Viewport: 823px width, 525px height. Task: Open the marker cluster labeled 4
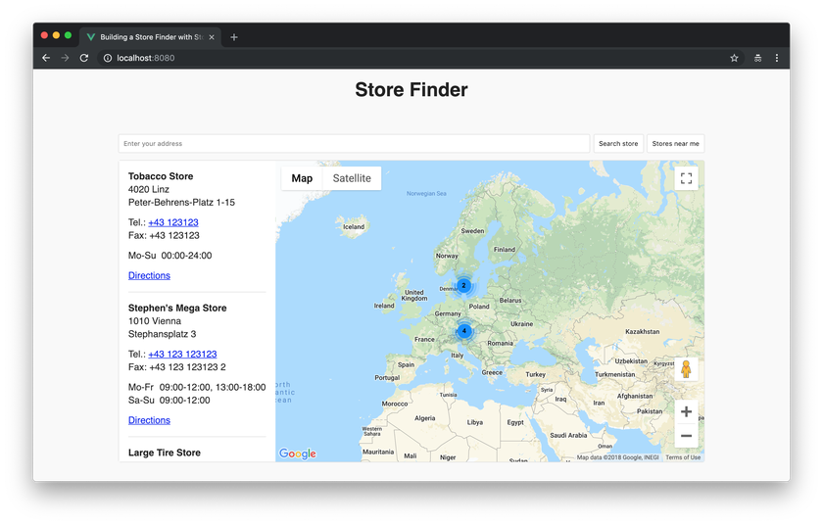(x=464, y=331)
